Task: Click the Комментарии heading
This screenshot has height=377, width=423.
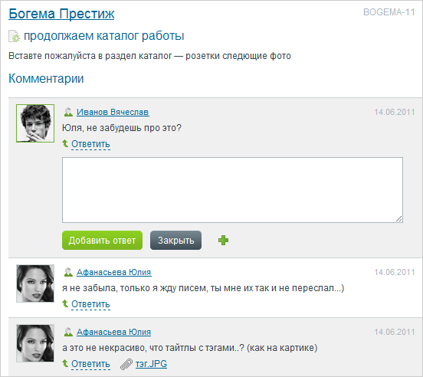Action: (46, 78)
